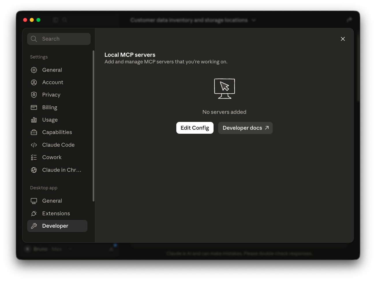Open the user profile menu chevron at bottom left
The height and width of the screenshot is (281, 376).
pos(70,249)
